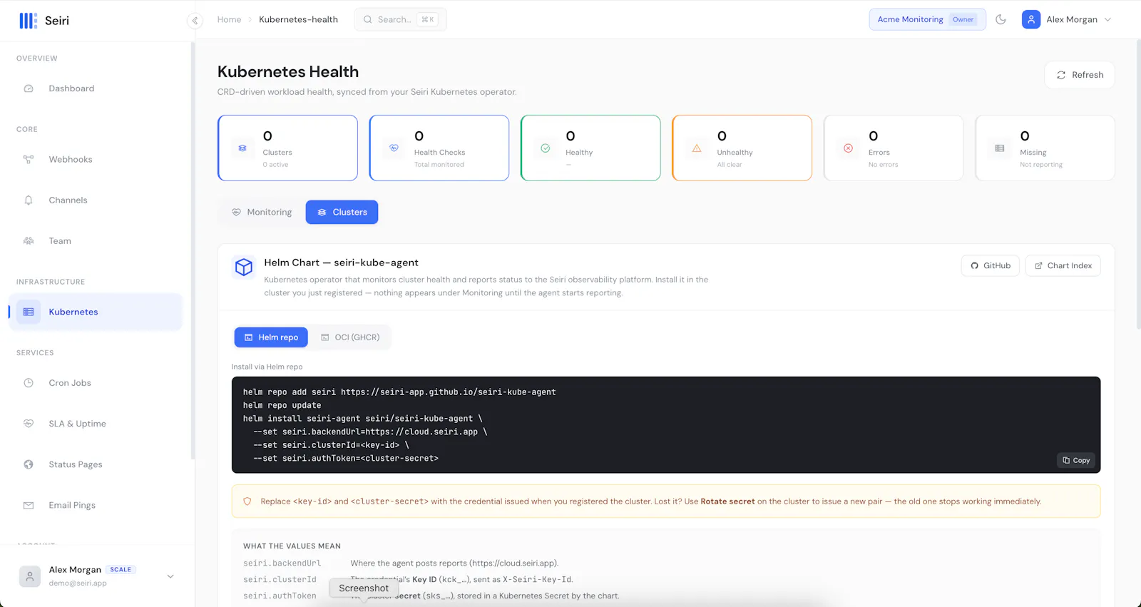
Task: Select the Unhealthy stat card
Action: (742, 148)
